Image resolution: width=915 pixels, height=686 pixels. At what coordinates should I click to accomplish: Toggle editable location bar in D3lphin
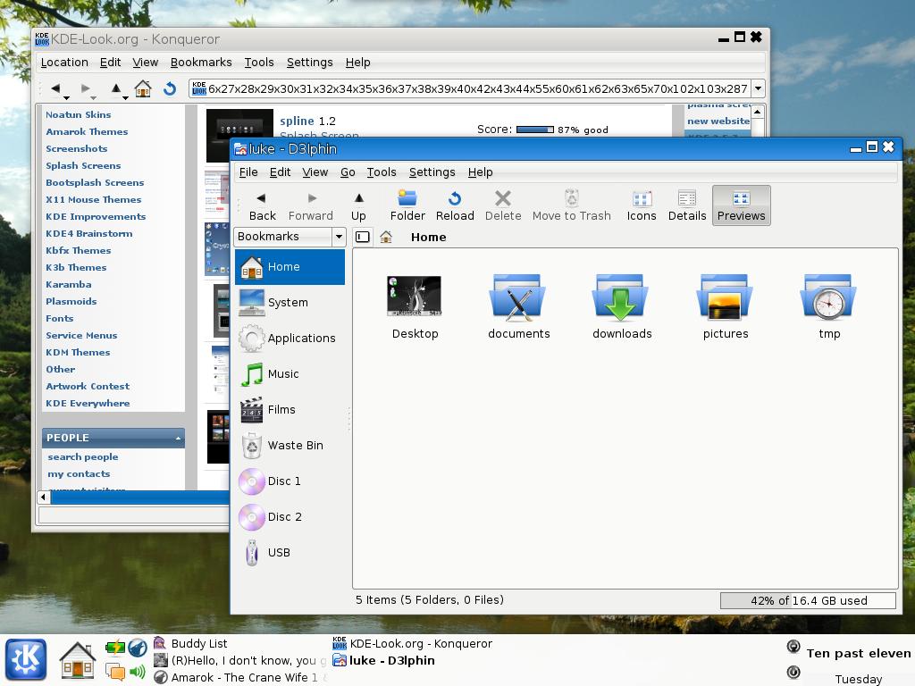point(363,237)
